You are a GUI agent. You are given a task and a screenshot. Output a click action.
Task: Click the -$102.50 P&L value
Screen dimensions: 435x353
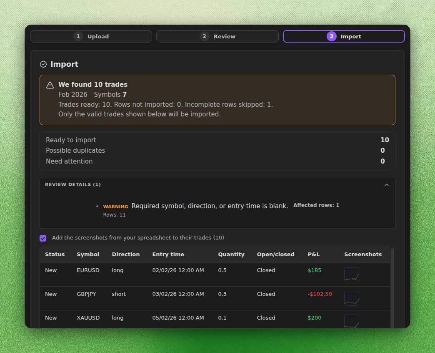pyautogui.click(x=320, y=294)
